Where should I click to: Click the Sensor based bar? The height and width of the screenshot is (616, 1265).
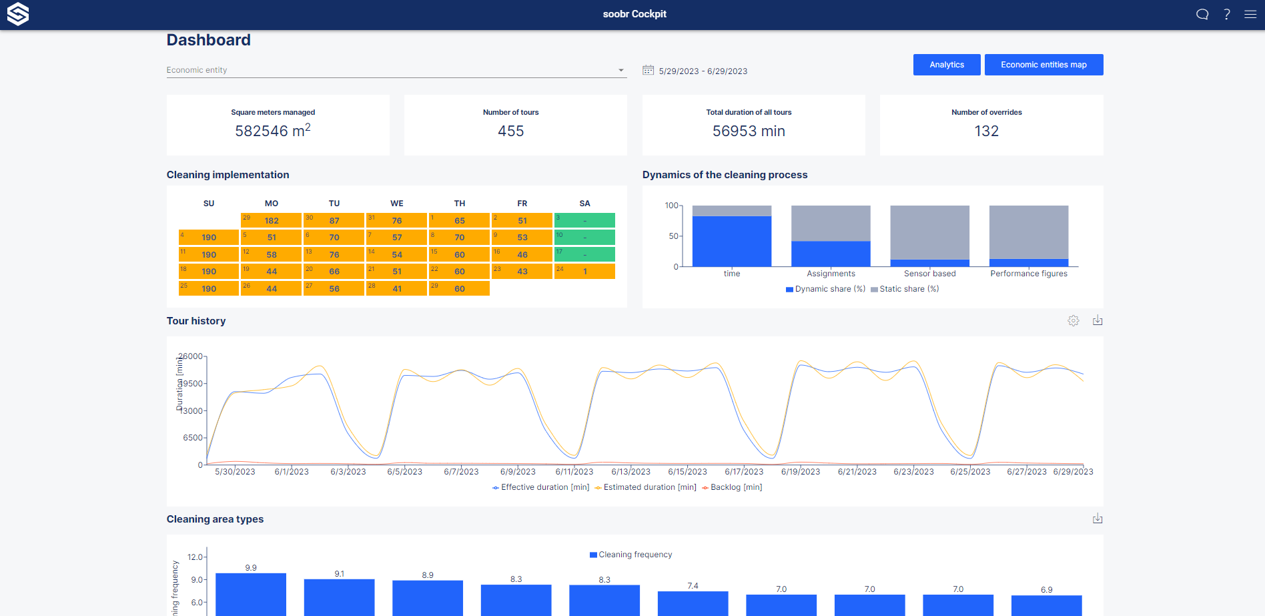point(929,263)
